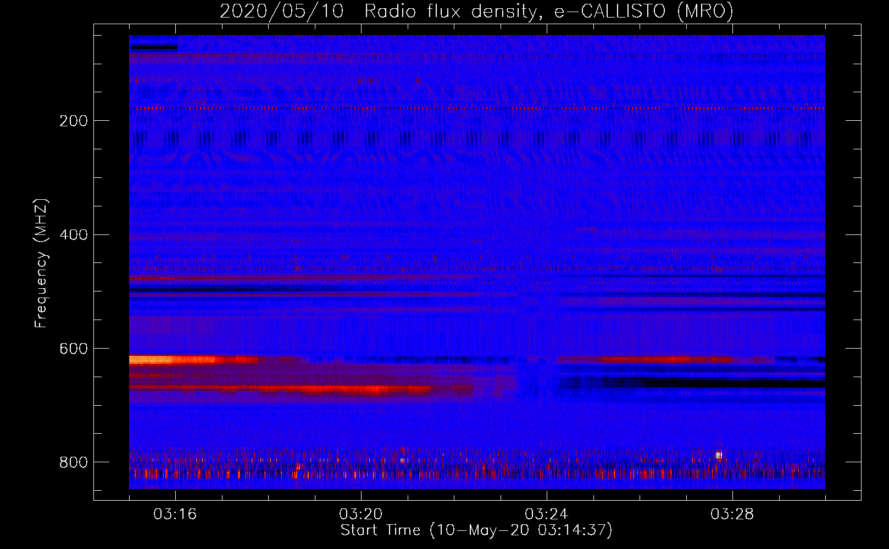This screenshot has width=889, height=549.
Task: Click the plot title '2020/05/10 Radio flux density, e-CALLISTO (MRO)'
Action: pos(476,11)
